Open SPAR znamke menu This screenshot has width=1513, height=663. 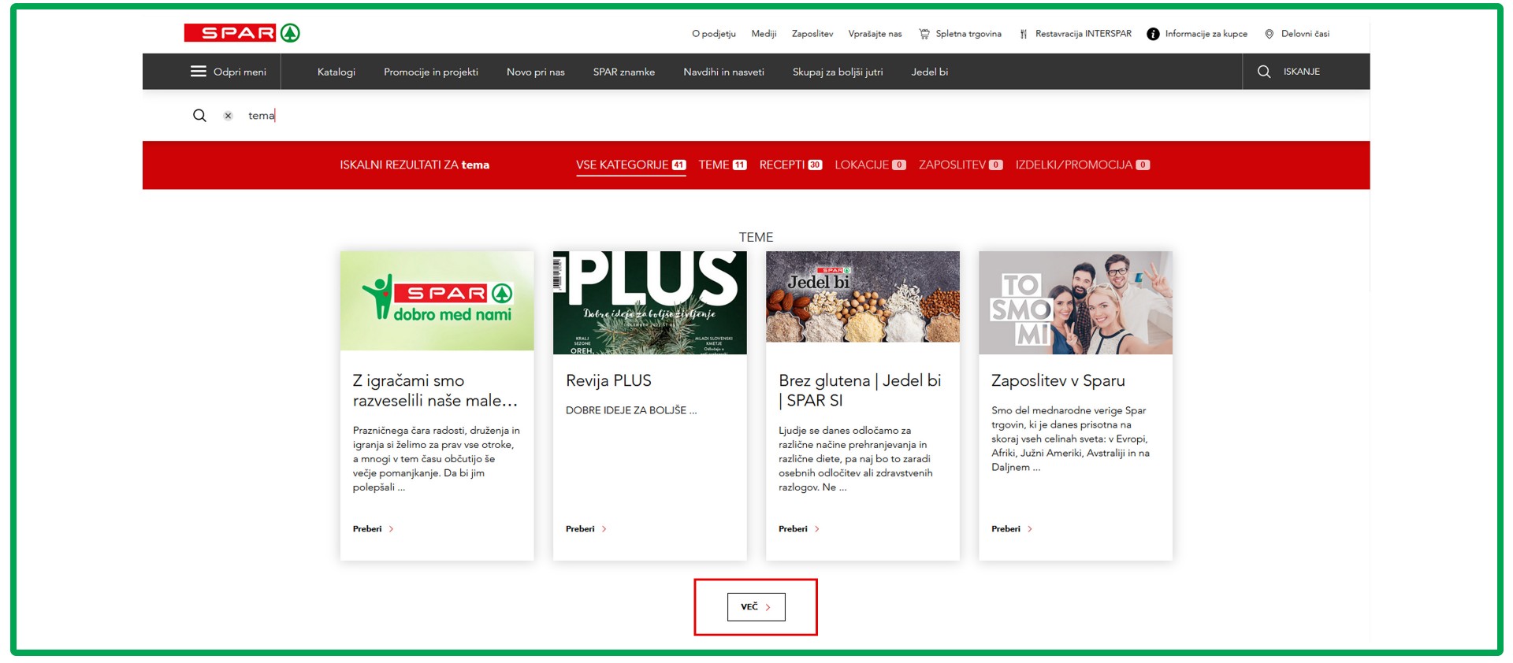pyautogui.click(x=624, y=72)
